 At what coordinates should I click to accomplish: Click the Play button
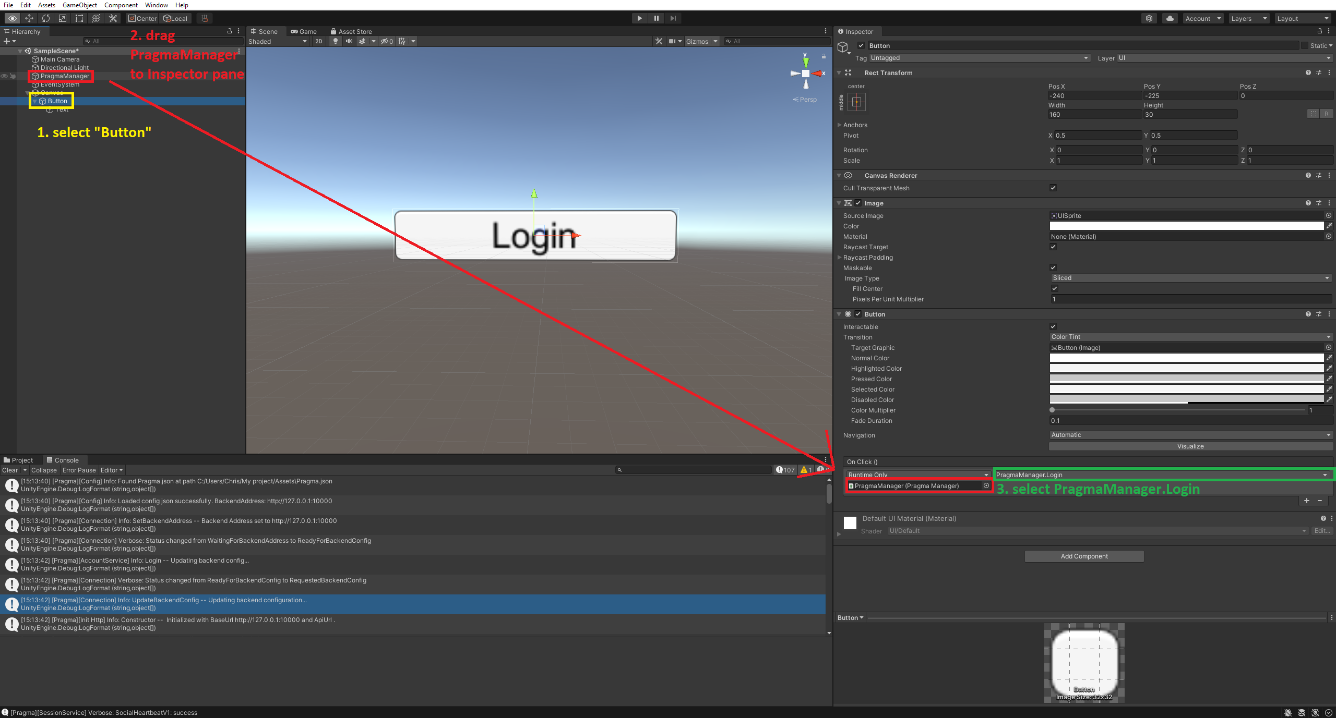(x=639, y=18)
